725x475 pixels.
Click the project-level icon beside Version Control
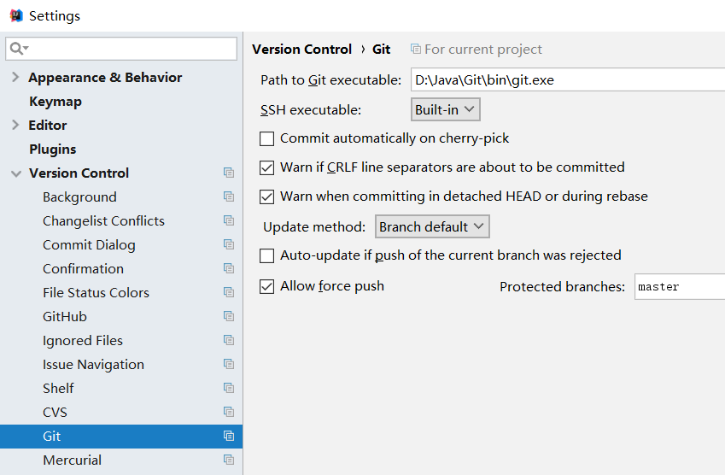click(x=228, y=173)
